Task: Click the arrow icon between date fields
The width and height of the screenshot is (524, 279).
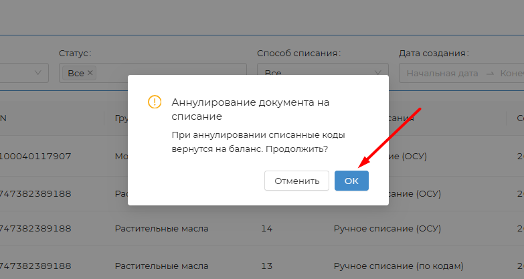Action: (489, 73)
